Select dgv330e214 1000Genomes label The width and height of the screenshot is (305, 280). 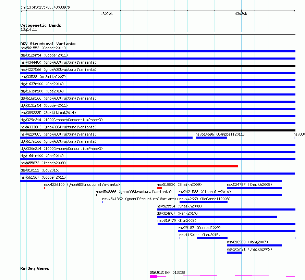62,149
